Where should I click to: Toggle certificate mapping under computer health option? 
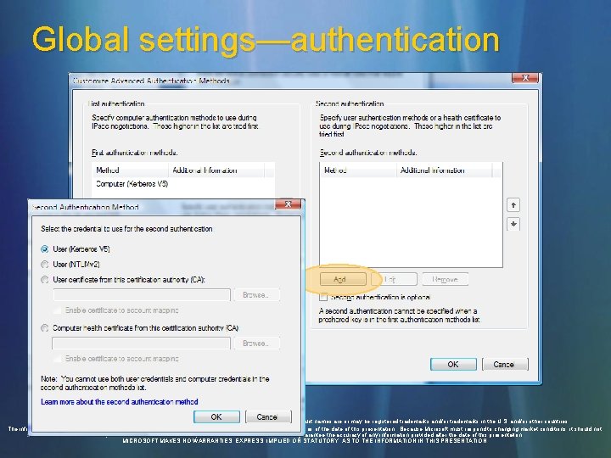pyautogui.click(x=58, y=359)
